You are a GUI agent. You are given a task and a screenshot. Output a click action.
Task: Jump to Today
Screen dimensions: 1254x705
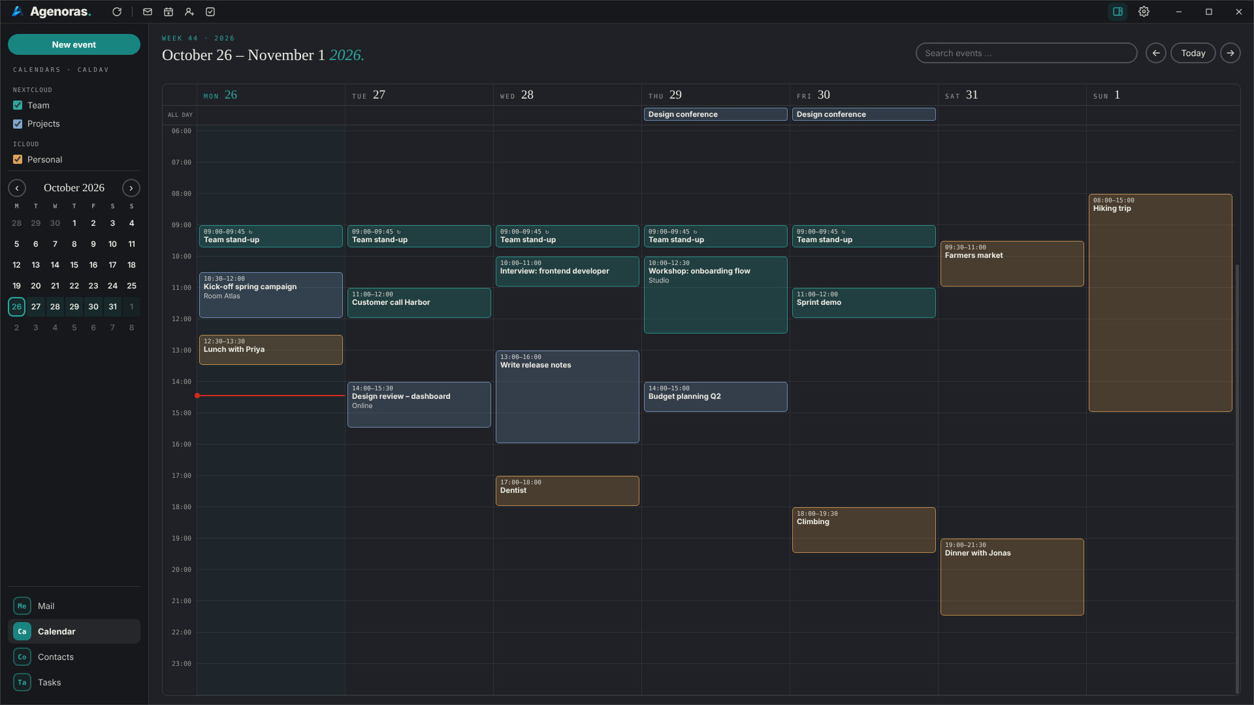tap(1193, 53)
